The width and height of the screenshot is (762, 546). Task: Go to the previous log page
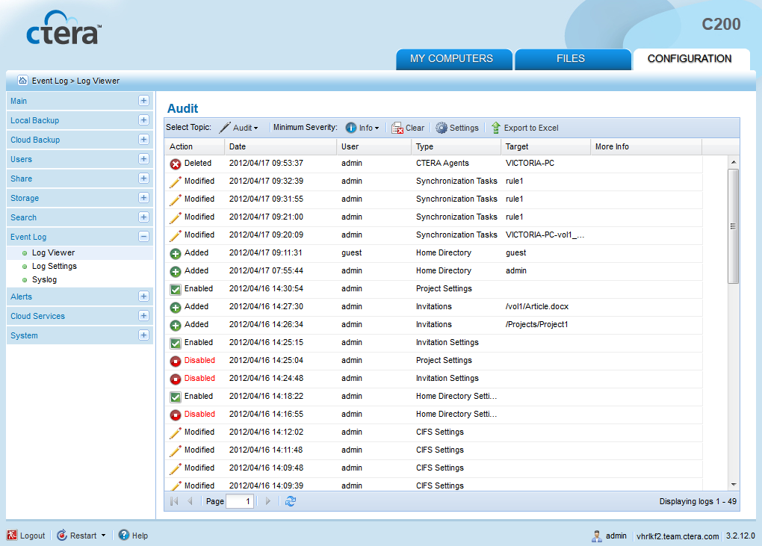click(190, 501)
